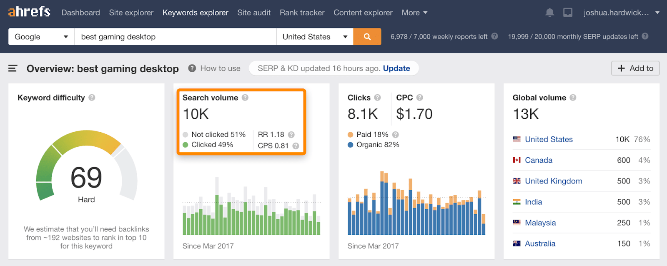Click the Canada flag icon
667x266 pixels.
[517, 160]
